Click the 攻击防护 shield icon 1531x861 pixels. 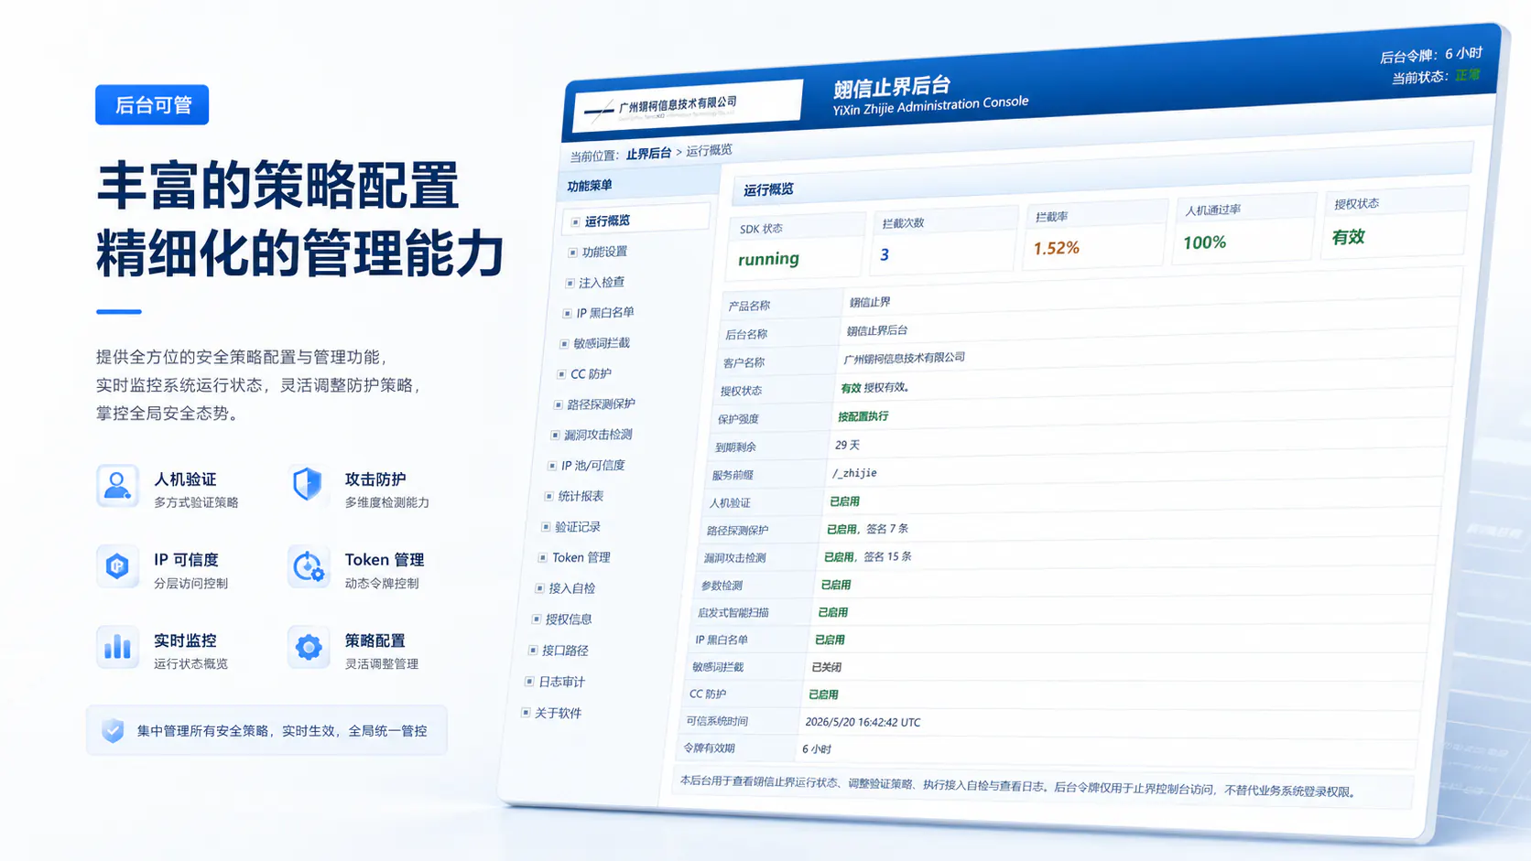308,485
